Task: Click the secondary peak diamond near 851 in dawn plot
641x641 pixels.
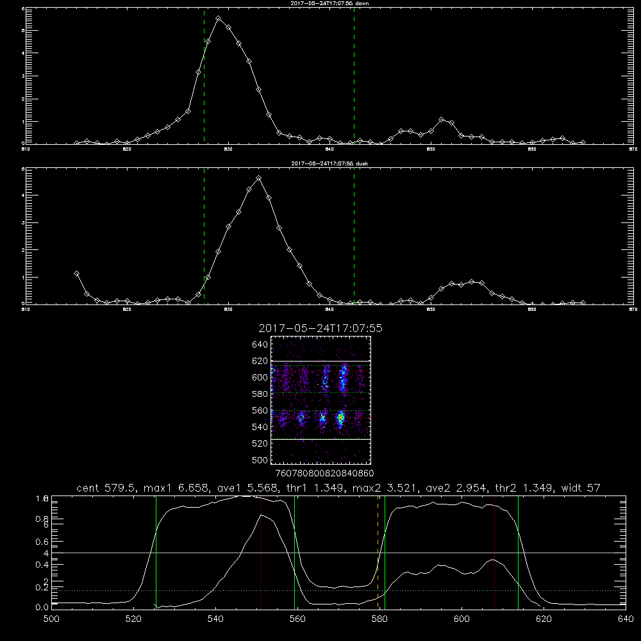Action: pyautogui.click(x=441, y=120)
